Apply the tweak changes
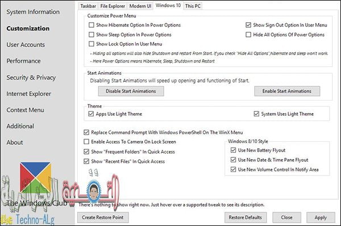Screen dimensions: 341x226 click(321, 217)
